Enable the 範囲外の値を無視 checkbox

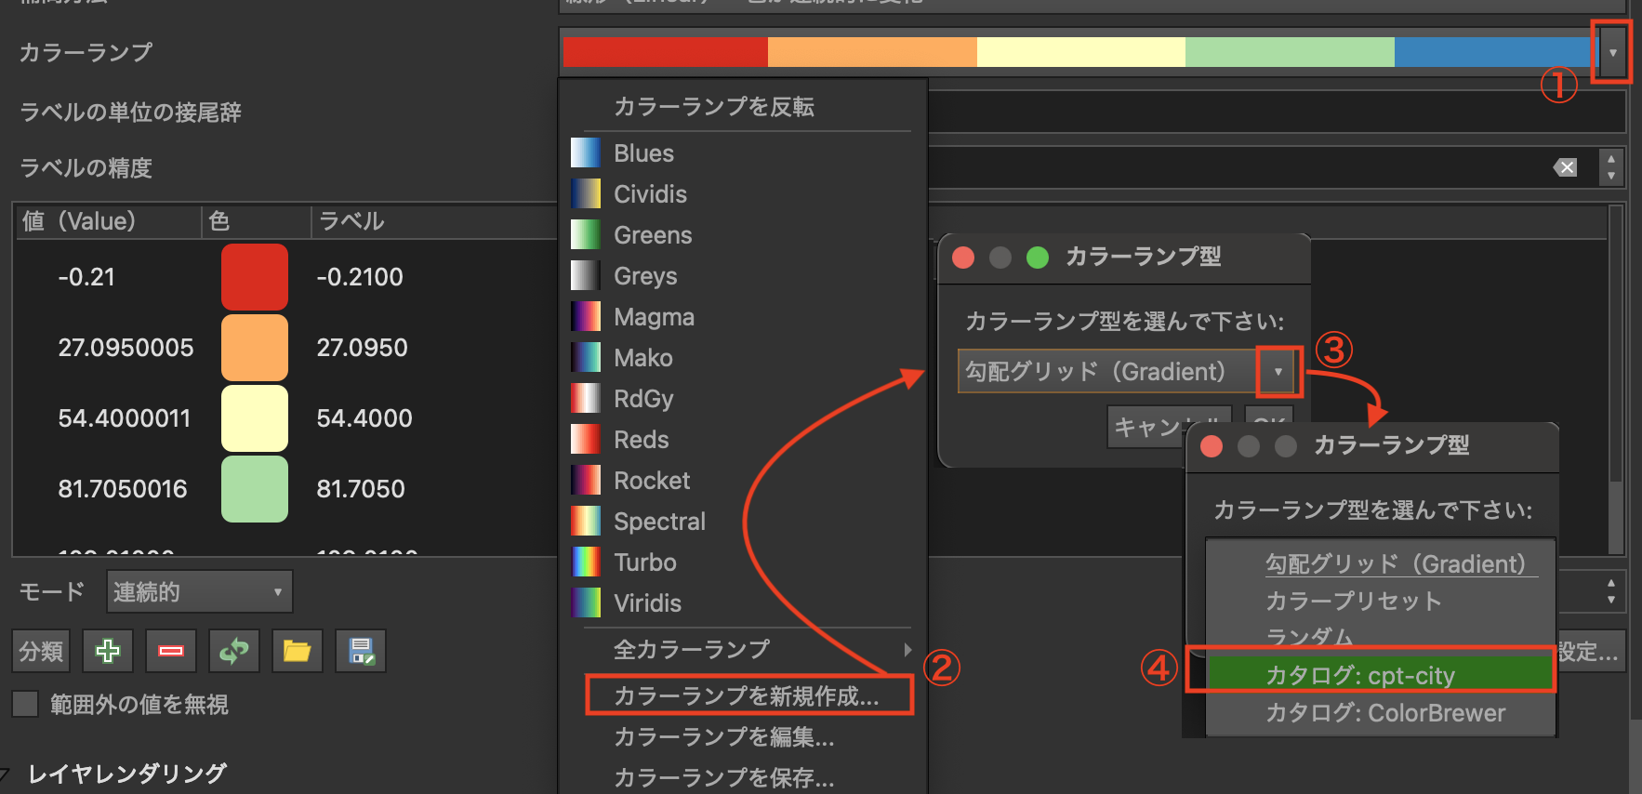(26, 705)
